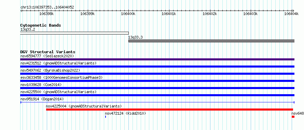Click the truncated nsv648 variant label
Viewport: 304px width, 130px height.
coord(298,113)
